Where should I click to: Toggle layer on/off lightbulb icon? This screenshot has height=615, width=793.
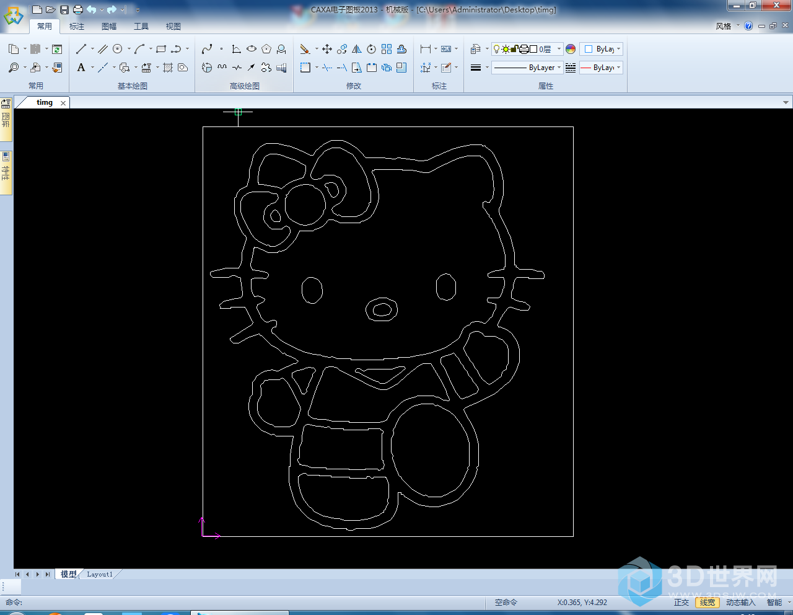496,49
